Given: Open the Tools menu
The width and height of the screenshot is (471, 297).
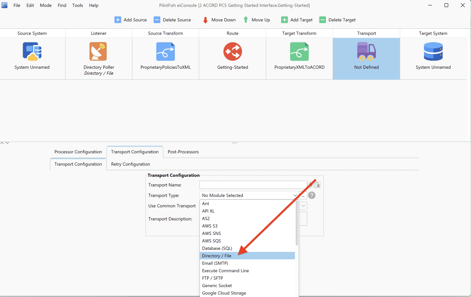Looking at the screenshot, I should point(78,6).
